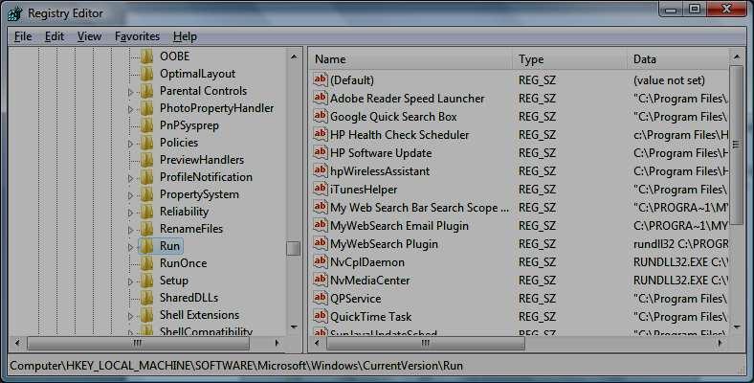Click the string icon beside iTunesHelper

pyautogui.click(x=321, y=190)
